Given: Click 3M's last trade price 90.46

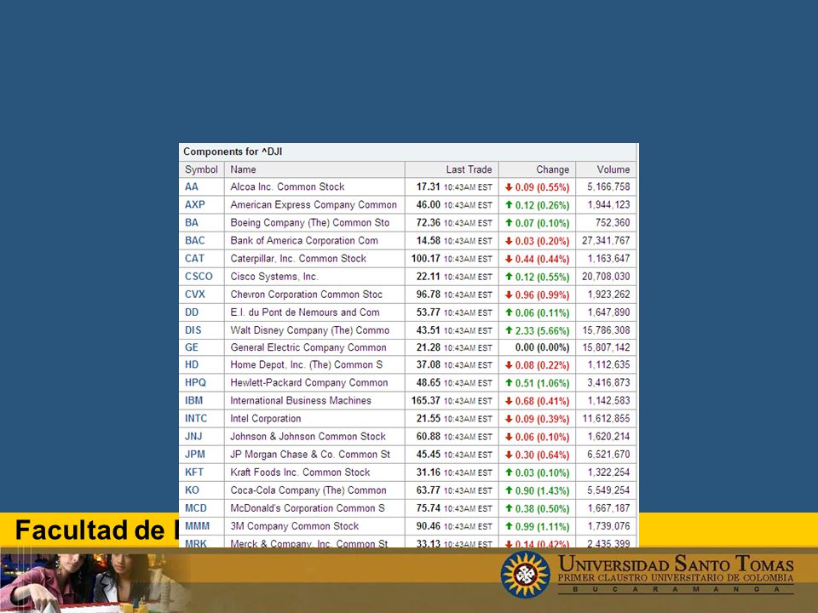Looking at the screenshot, I should 429,526.
